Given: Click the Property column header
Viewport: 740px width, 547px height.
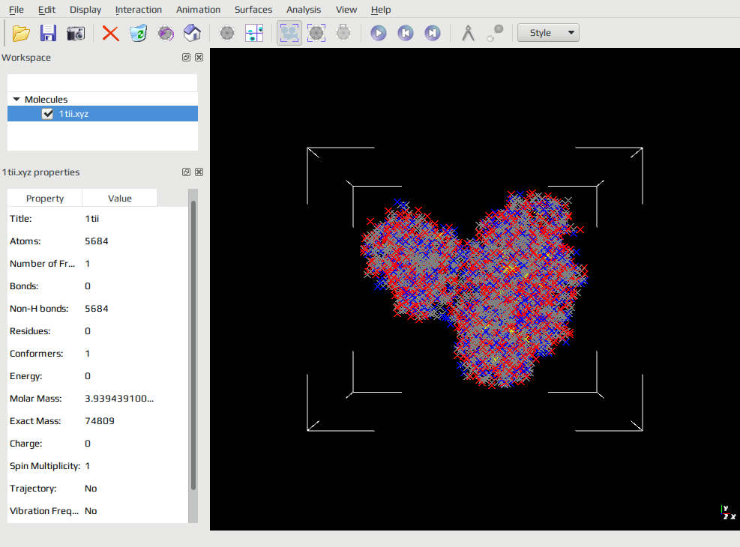Looking at the screenshot, I should (45, 198).
